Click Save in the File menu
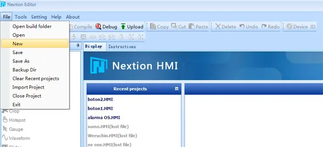 [x=35, y=53]
